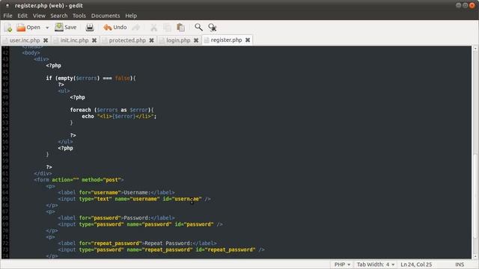Click the label for="password" line
479x269 pixels.
pyautogui.click(x=116, y=217)
